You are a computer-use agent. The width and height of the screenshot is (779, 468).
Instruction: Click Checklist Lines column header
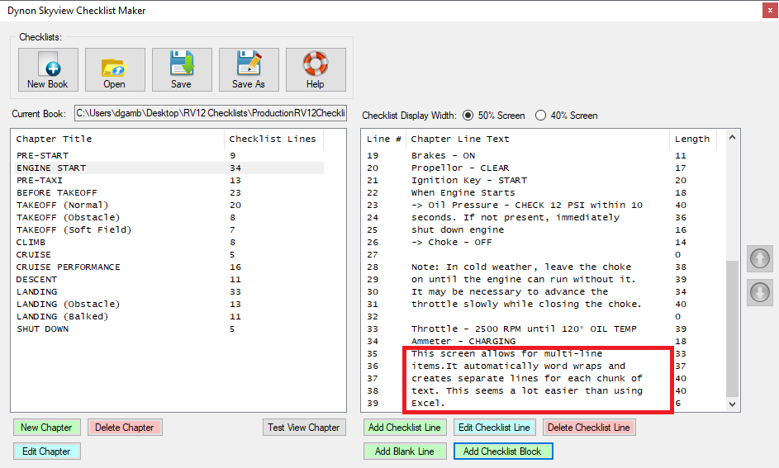273,139
